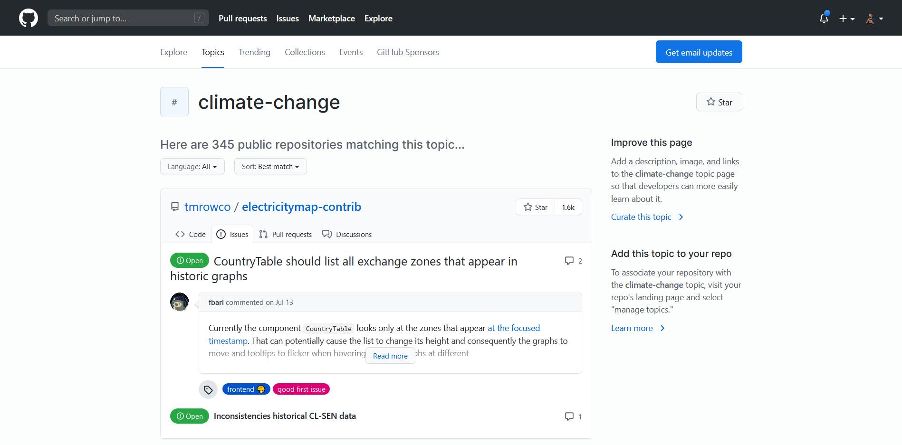Open the Events tab
The height and width of the screenshot is (445, 902).
pos(351,52)
